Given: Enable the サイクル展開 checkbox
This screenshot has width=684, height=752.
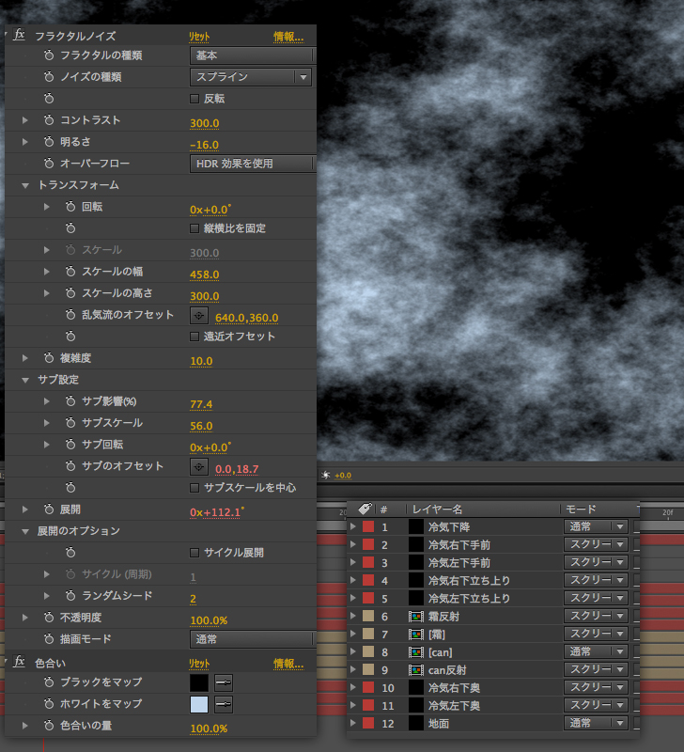Looking at the screenshot, I should 194,553.
